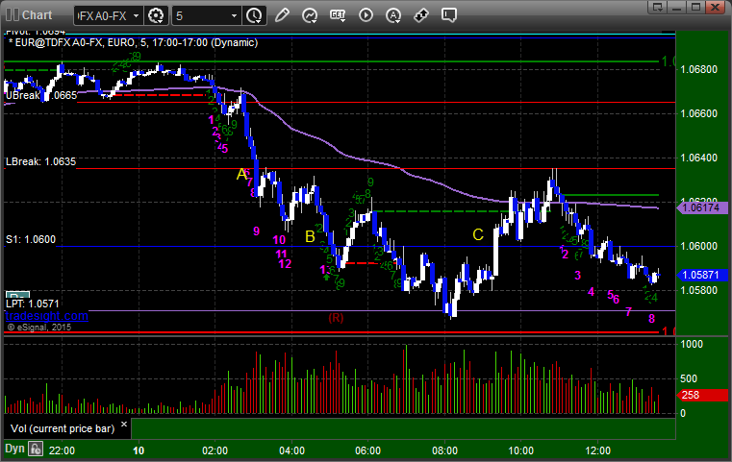
Task: Click the red 258 volume marker
Action: point(693,396)
